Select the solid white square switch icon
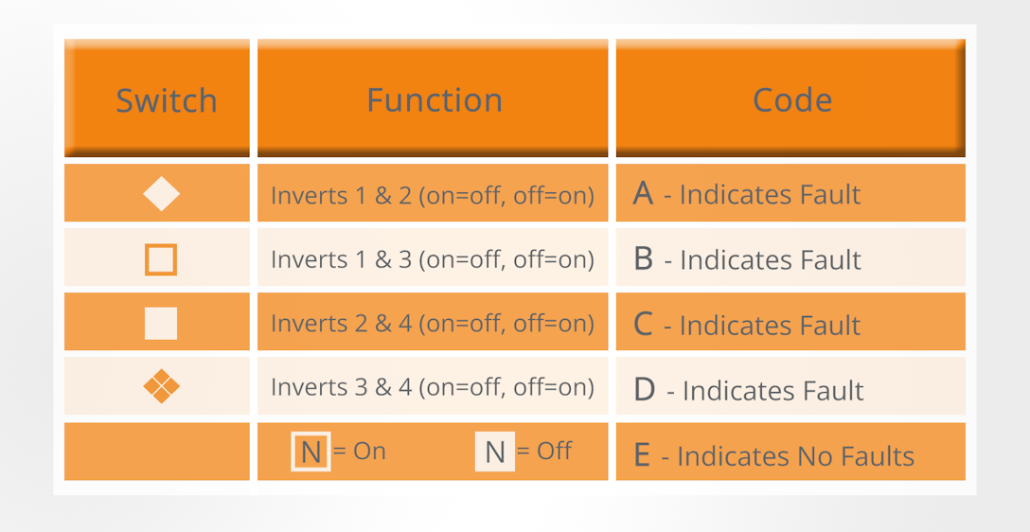The height and width of the screenshot is (532, 1030). (161, 323)
